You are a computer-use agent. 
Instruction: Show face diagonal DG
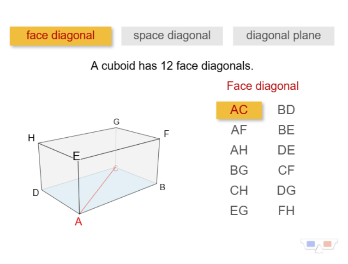[286, 191]
